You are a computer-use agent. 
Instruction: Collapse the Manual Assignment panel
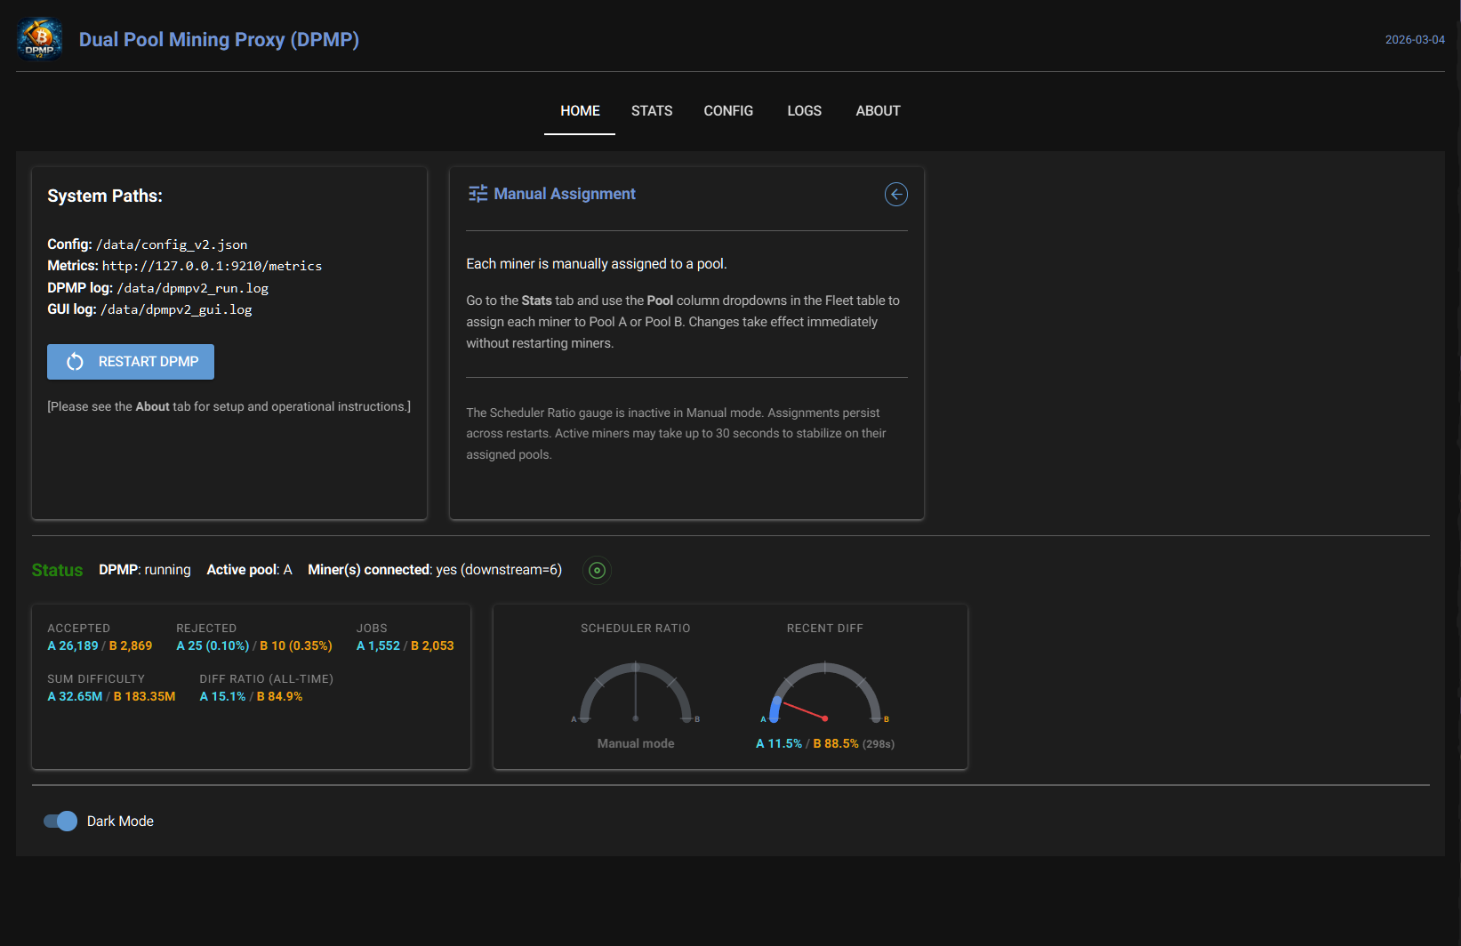(x=895, y=194)
